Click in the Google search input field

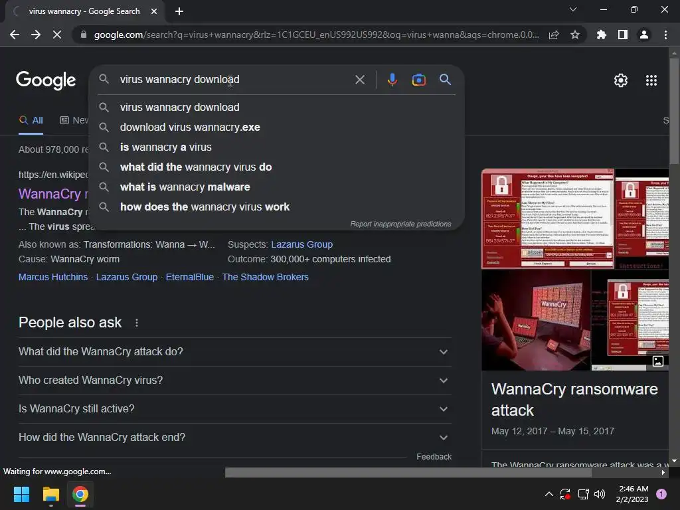[x=234, y=80]
